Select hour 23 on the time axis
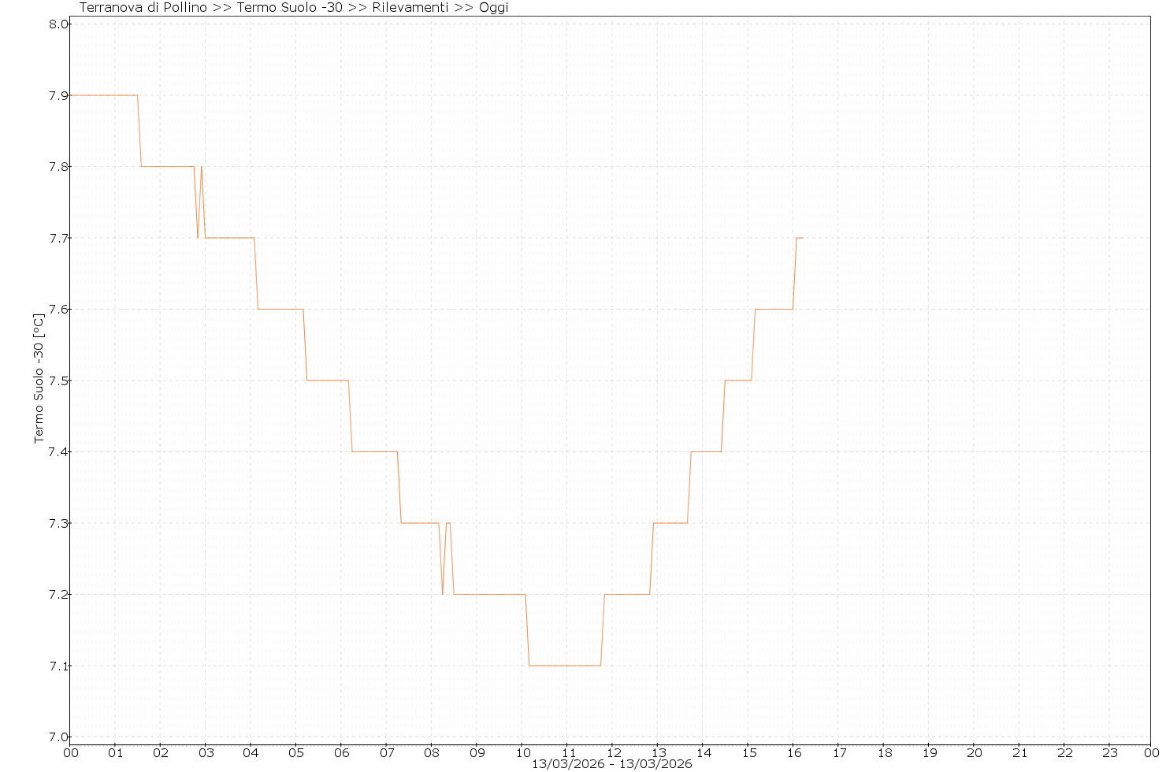The width and height of the screenshot is (1166, 772). [1109, 752]
